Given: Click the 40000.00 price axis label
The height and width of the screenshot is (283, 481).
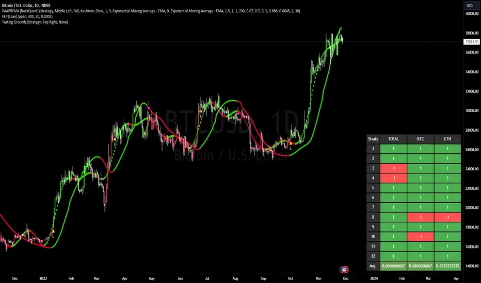Looking at the screenshot, I should click(x=472, y=13).
